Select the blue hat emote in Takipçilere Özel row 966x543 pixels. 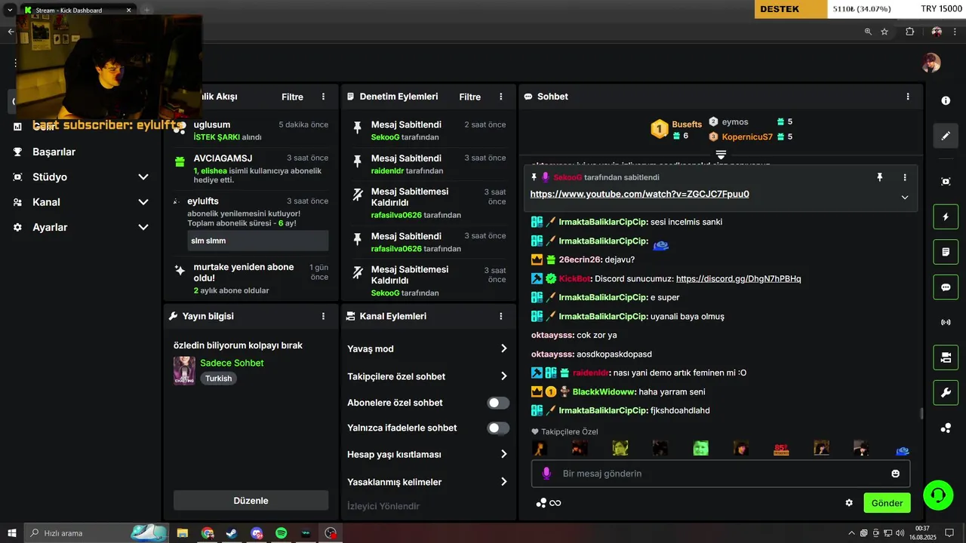(903, 450)
